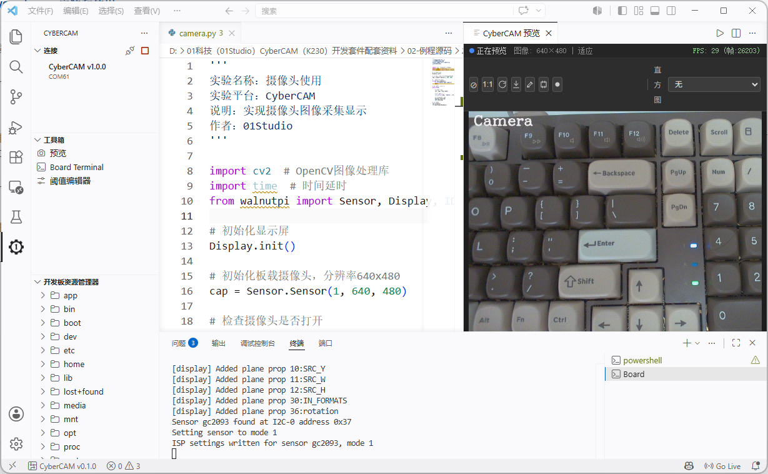The image size is (768, 474).
Task: Click the pencil edit icon in preview toolbar
Action: point(530,84)
